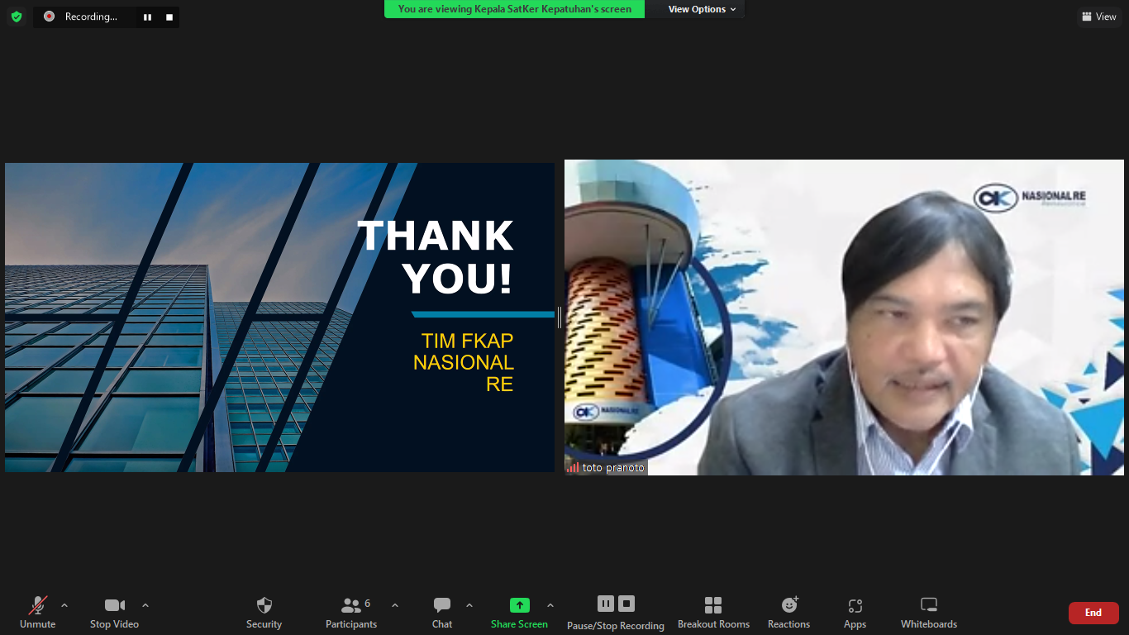Screen dimensions: 1129x635
Task: Stop Video using the camera button
Action: [114, 613]
